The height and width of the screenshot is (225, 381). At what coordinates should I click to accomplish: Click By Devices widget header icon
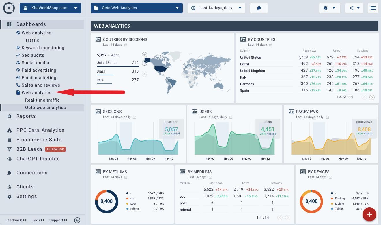[x=303, y=172]
